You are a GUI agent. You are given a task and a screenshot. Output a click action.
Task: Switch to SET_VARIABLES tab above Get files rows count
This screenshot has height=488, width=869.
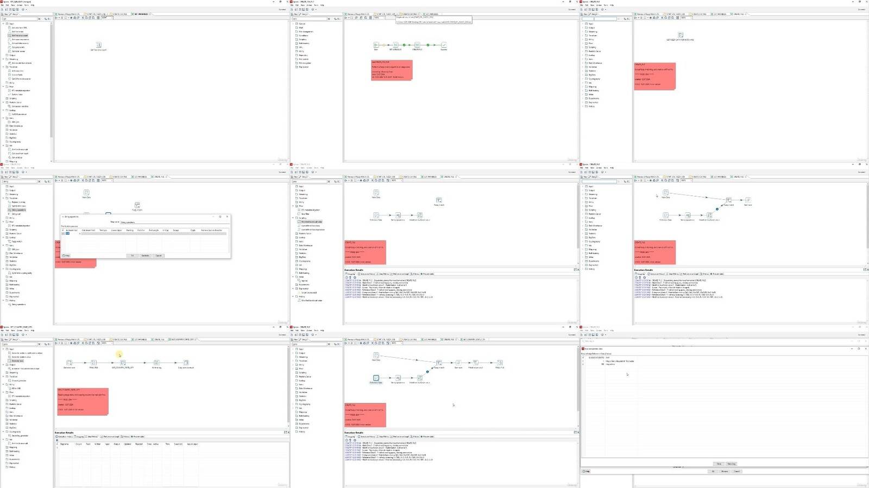point(141,14)
